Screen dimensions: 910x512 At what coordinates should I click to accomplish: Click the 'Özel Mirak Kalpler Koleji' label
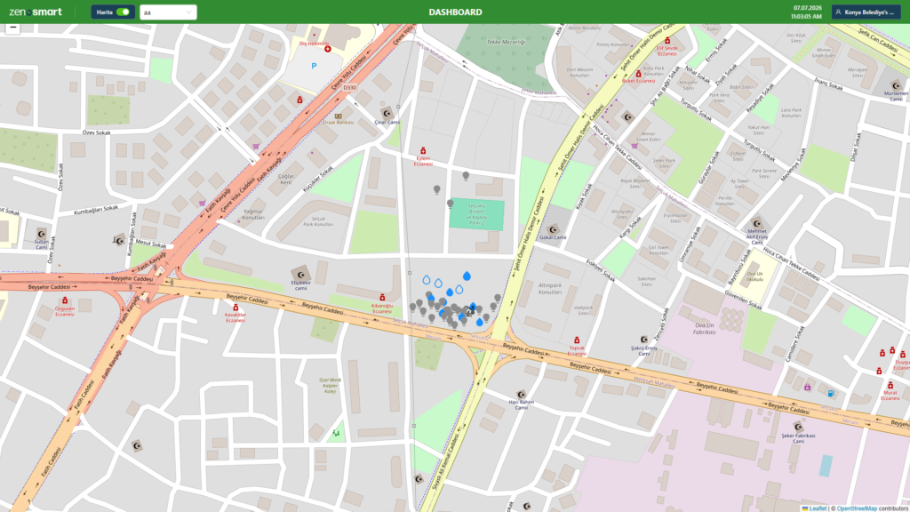(x=331, y=386)
